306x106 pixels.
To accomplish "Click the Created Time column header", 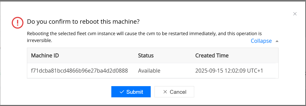I will point(212,55).
